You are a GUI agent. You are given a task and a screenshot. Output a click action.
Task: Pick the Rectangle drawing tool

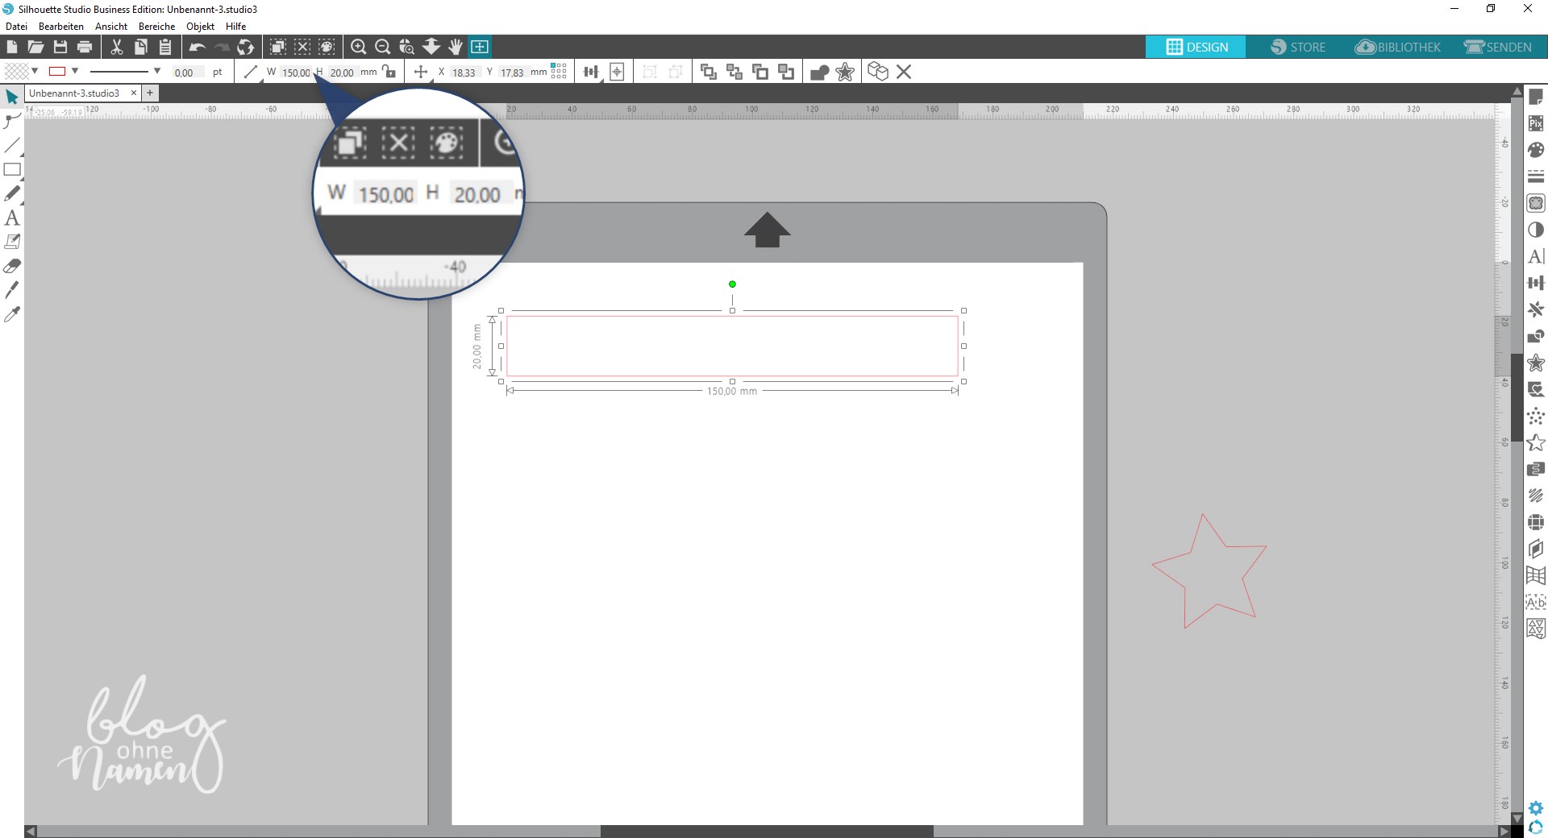tap(12, 170)
